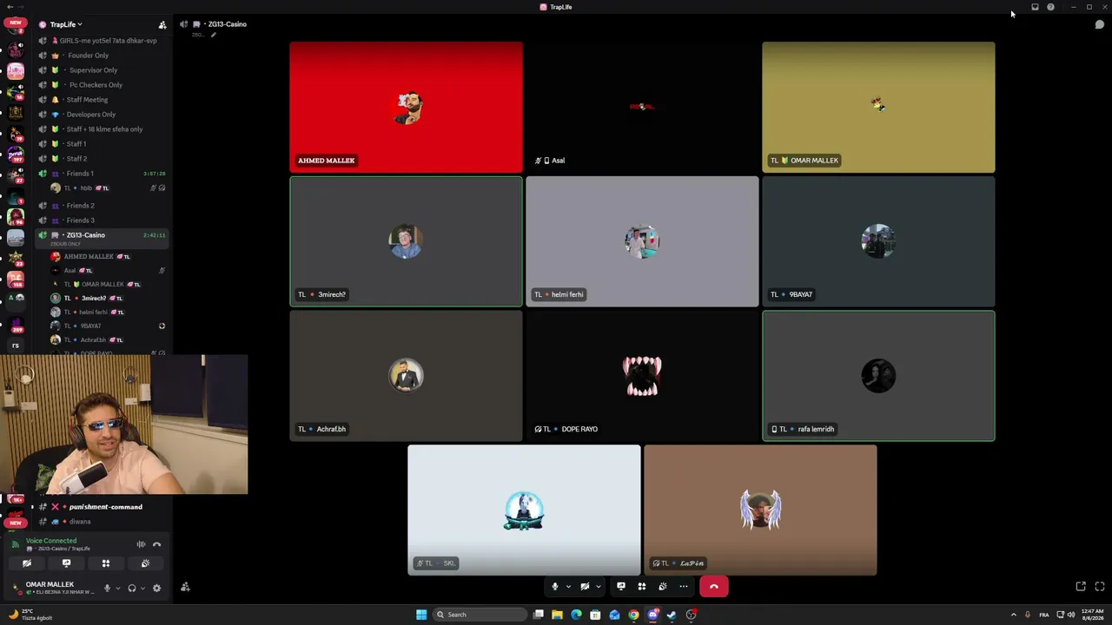Viewport: 1112px width, 625px height.
Task: Open the punishment-command text channel
Action: (x=105, y=507)
